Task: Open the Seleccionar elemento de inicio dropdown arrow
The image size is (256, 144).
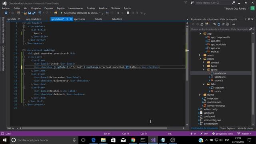Action: (100, 13)
